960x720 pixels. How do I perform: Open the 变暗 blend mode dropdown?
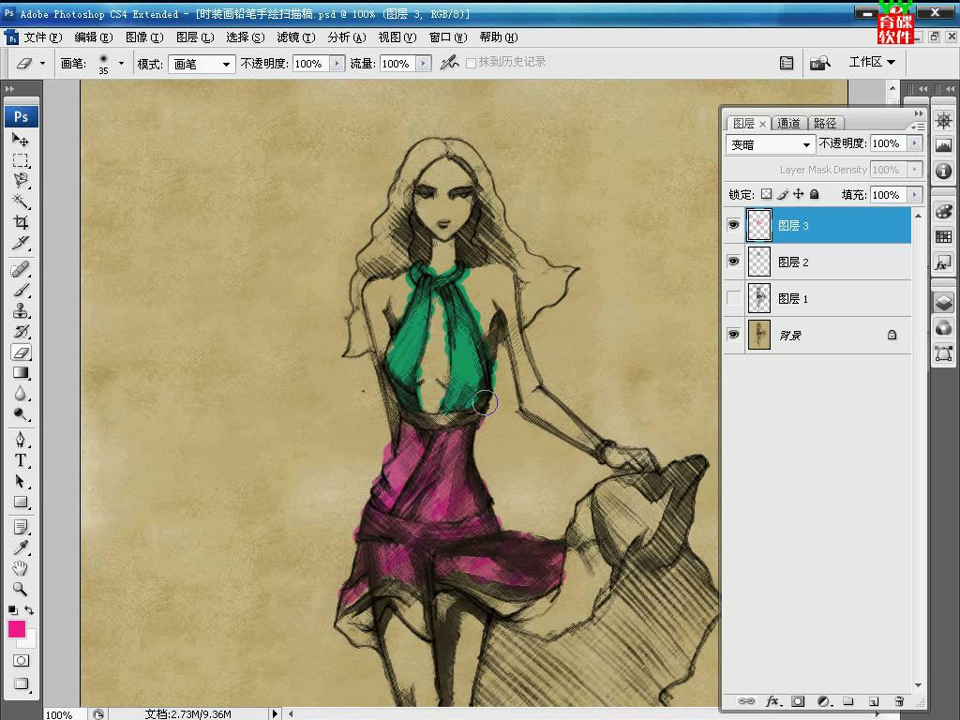pyautogui.click(x=771, y=144)
